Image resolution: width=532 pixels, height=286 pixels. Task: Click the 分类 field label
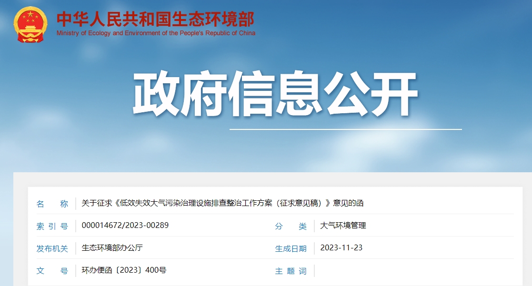coord(291,226)
